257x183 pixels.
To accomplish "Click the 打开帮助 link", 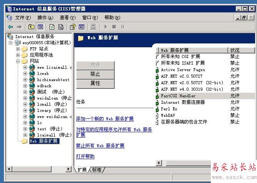I will (85, 156).
